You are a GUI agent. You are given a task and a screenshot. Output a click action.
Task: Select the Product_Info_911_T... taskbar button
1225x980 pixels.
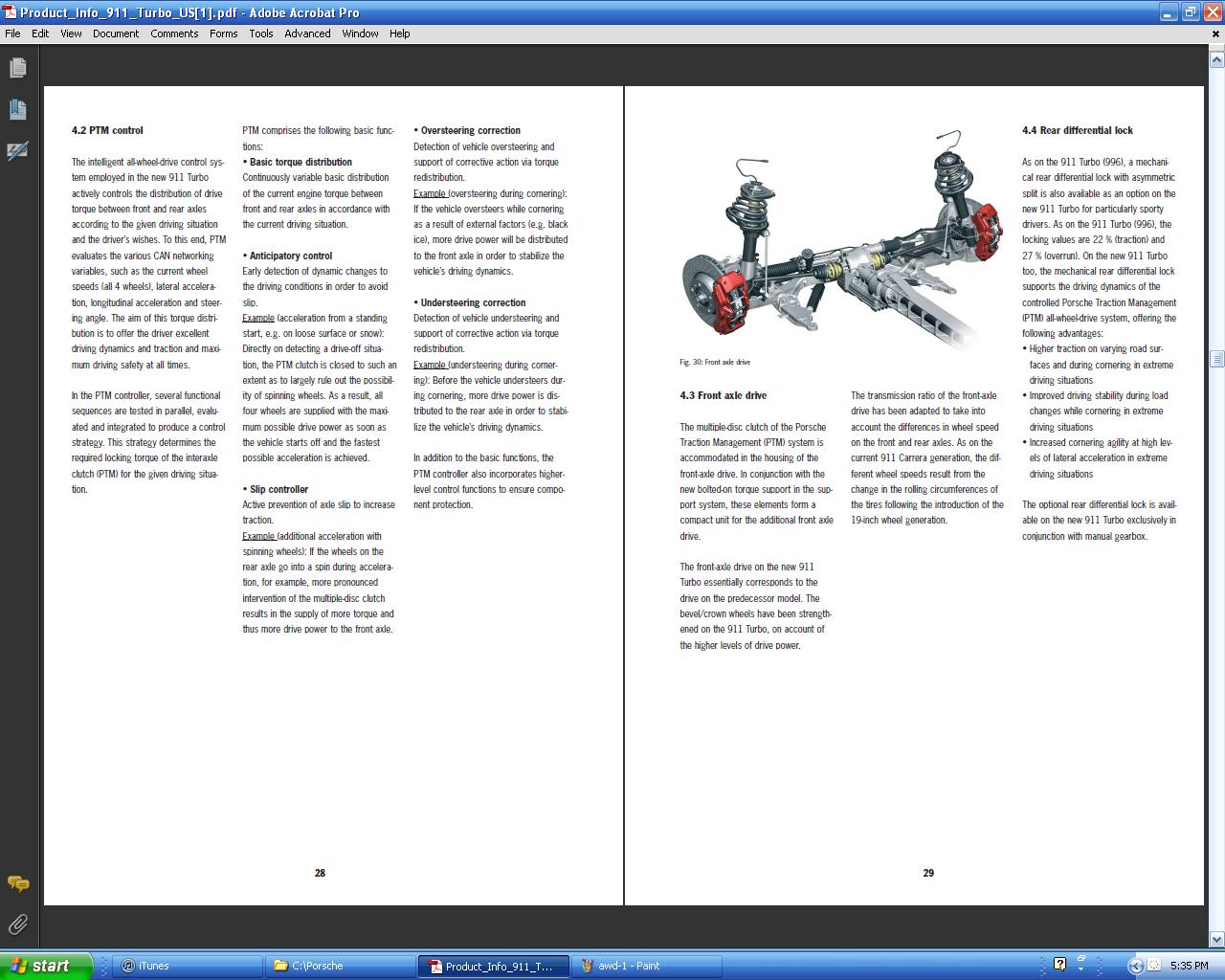[x=494, y=966]
